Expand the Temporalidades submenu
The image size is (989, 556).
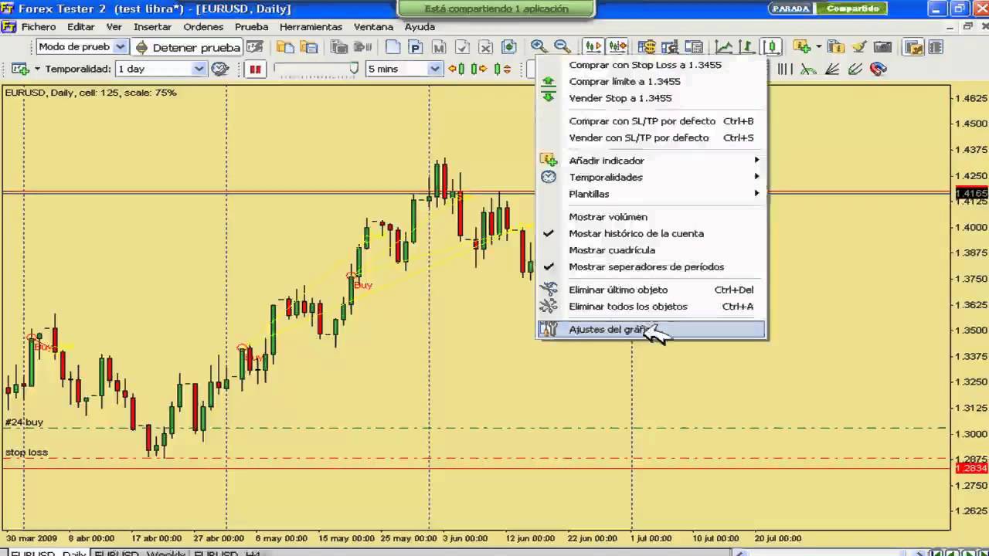click(651, 177)
